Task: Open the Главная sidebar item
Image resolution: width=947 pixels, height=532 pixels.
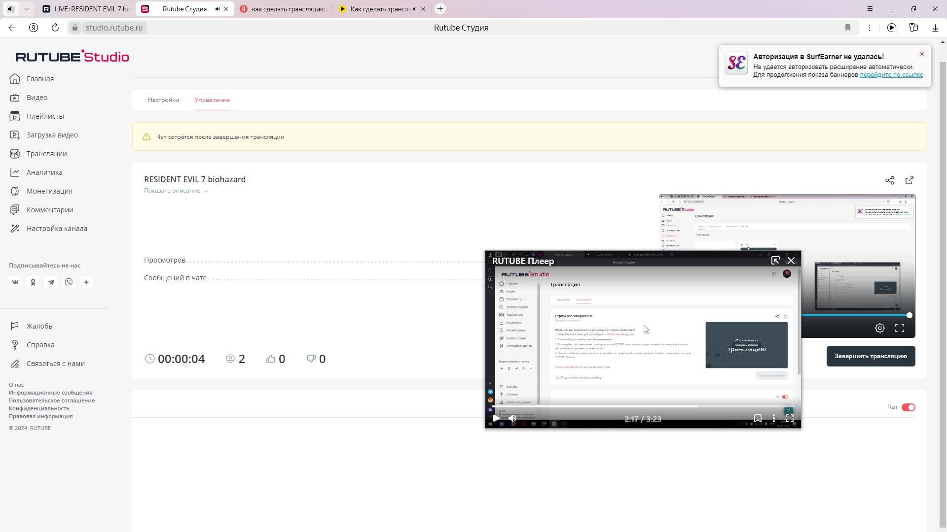Action: (x=32, y=79)
